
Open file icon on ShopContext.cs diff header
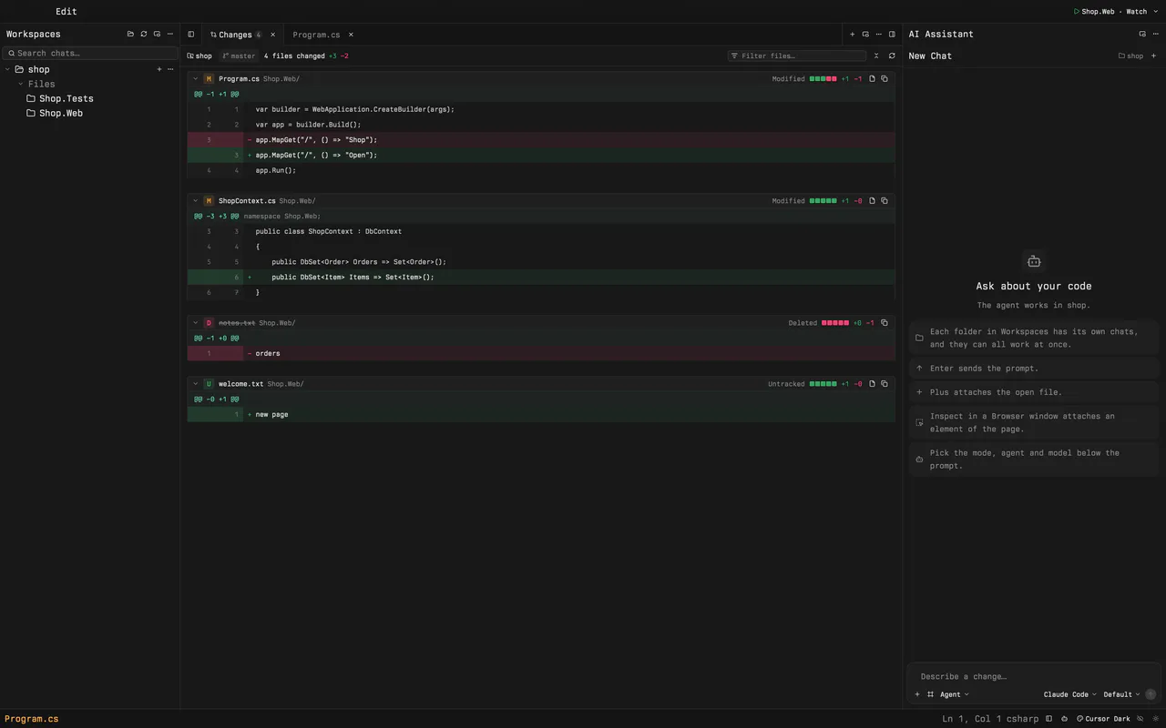click(872, 201)
